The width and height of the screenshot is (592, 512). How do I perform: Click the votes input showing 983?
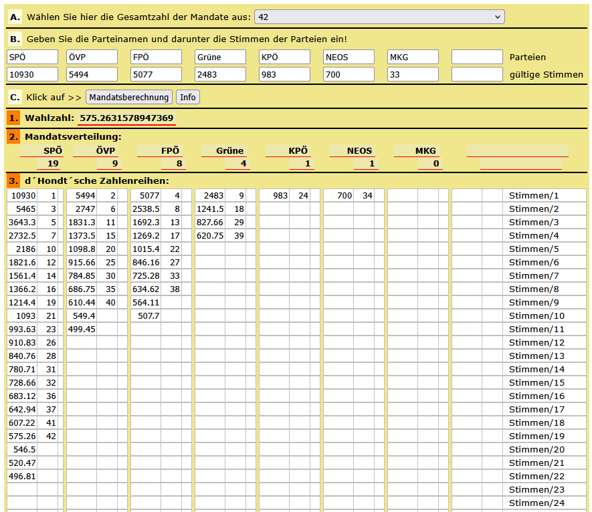click(x=284, y=75)
